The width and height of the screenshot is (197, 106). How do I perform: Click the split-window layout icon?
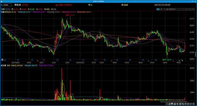(x=180, y=104)
